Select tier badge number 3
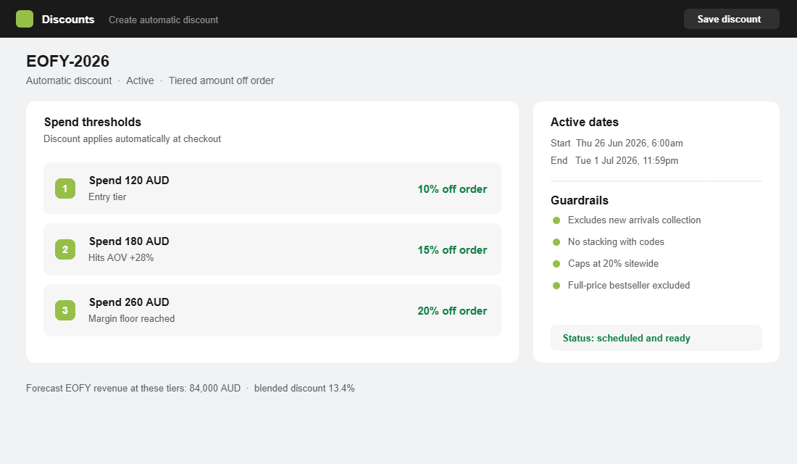 [65, 310]
